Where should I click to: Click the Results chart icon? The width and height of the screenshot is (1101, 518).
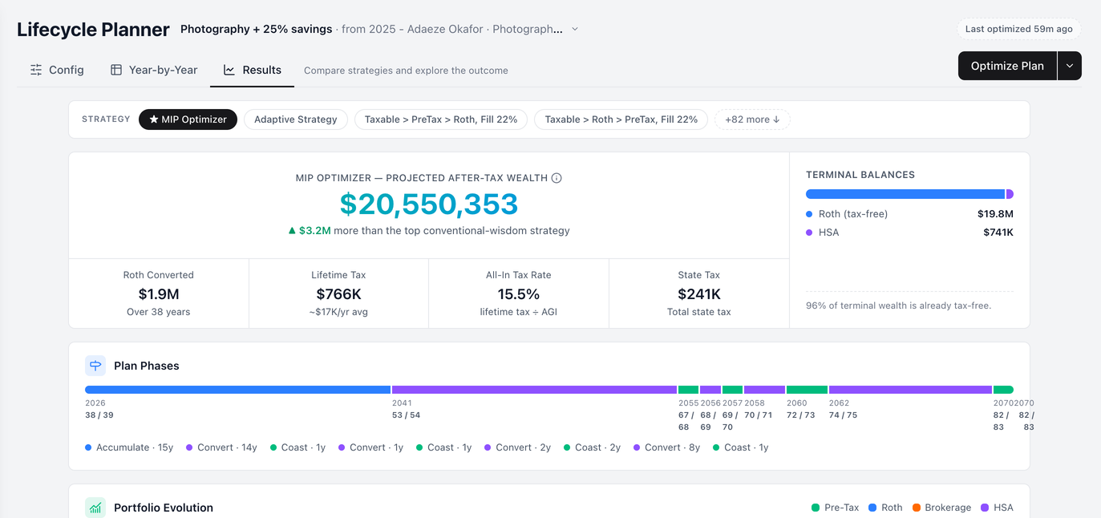229,70
